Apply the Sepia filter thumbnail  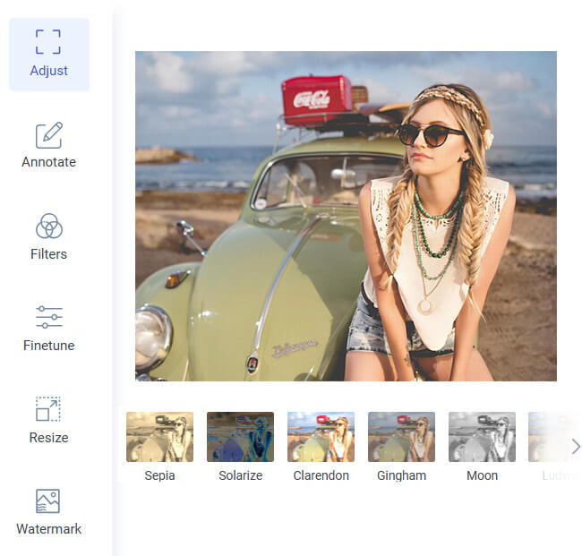159,437
